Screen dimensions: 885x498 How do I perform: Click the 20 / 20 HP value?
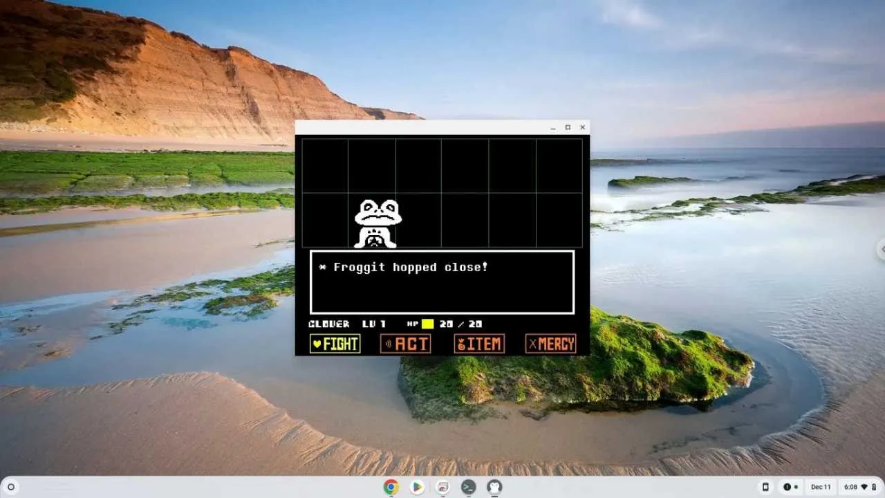point(461,324)
